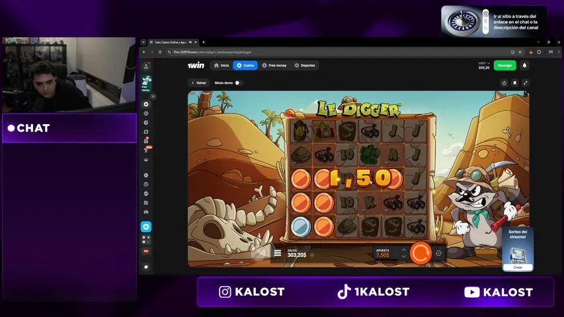Change language via the Spanish flag icon

pyautogui.click(x=146, y=251)
